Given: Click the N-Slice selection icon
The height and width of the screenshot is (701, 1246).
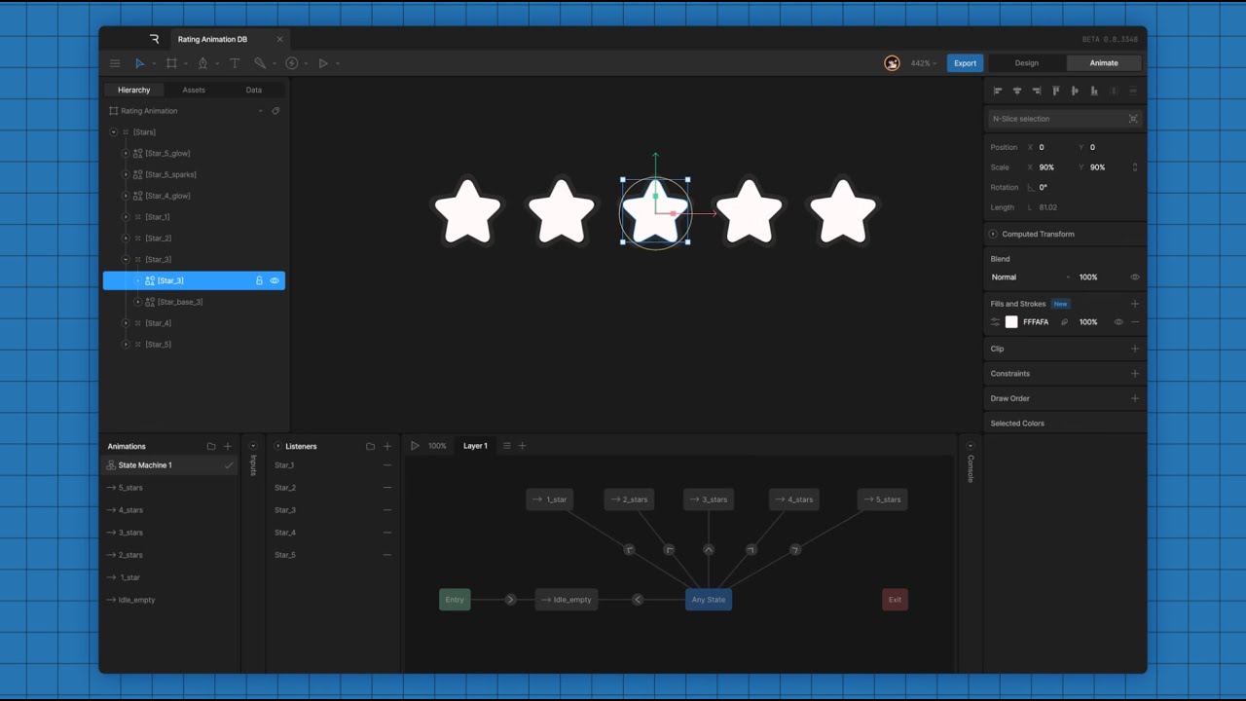Looking at the screenshot, I should coord(1133,119).
